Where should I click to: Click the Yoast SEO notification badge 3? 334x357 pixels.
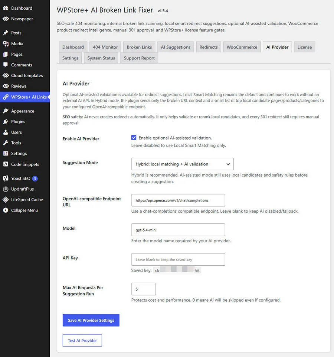[35, 178]
